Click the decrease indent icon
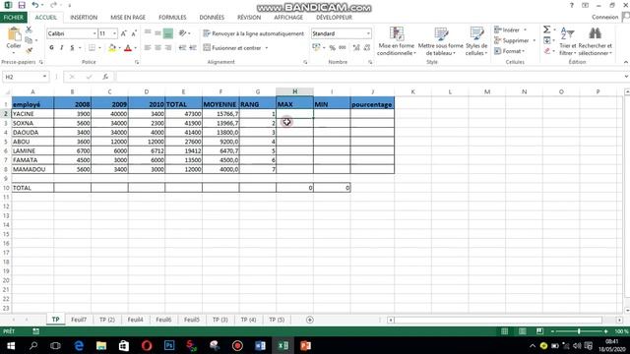Screen dimensions: 630x354 (x=182, y=48)
